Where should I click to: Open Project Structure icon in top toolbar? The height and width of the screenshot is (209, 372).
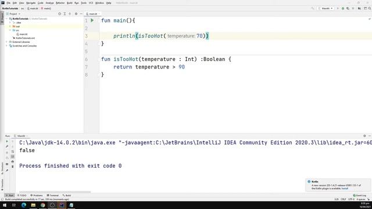pyautogui.click(x=359, y=8)
